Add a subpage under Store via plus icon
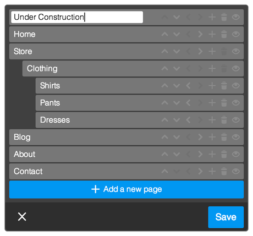Viewport: 253px width, 236px height. (212, 51)
